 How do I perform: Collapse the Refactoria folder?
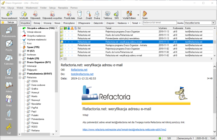coord(20,78)
